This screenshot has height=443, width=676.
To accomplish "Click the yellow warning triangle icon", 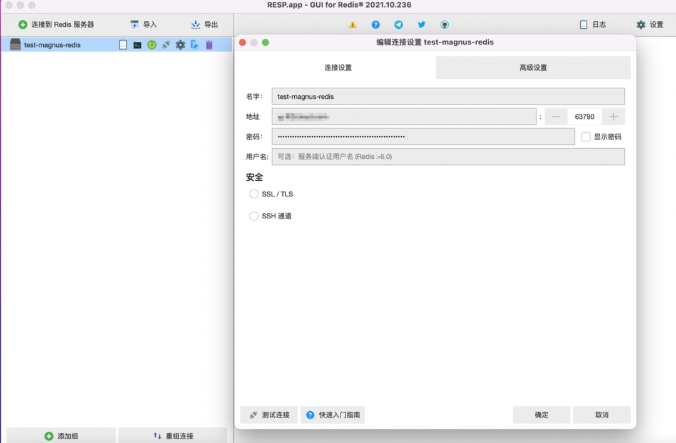I will coord(352,24).
